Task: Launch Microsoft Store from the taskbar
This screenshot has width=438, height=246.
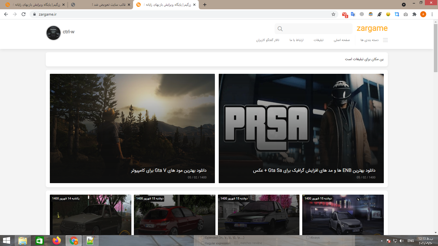Action: pos(39,241)
